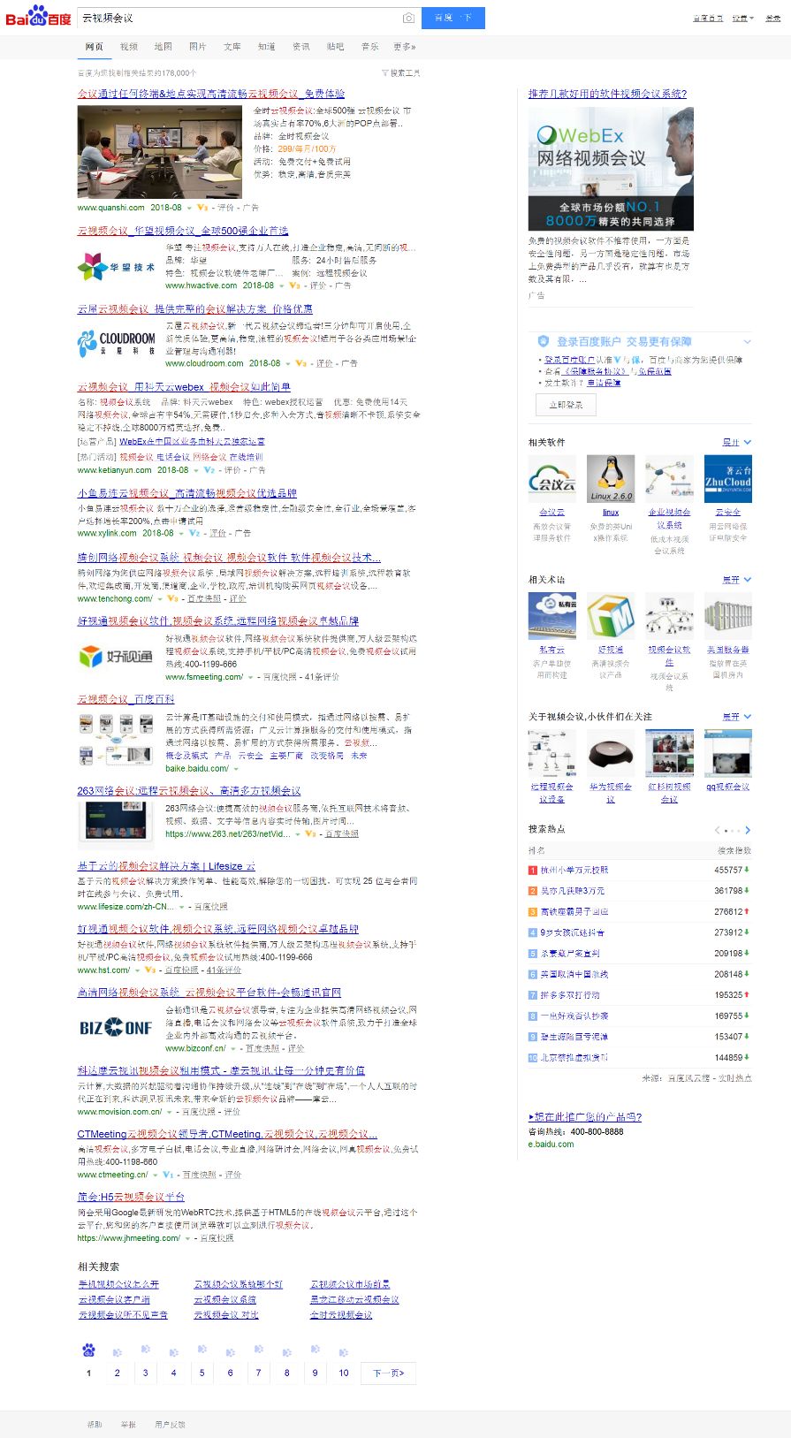The height and width of the screenshot is (1438, 791).
Task: Open 推荐几款好用的软件视频会议系统? link
Action: coord(607,94)
